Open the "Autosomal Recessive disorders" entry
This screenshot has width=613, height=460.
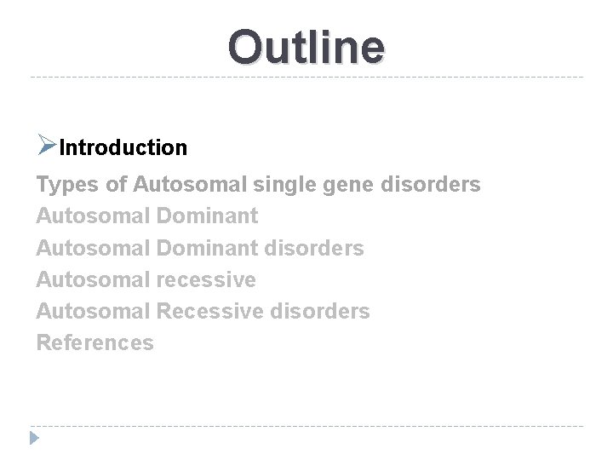point(203,312)
